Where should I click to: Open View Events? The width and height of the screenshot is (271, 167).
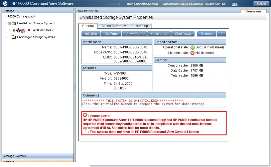134,34
